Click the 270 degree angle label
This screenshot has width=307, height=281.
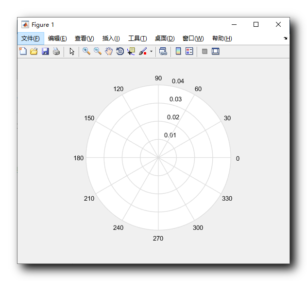[x=158, y=239]
